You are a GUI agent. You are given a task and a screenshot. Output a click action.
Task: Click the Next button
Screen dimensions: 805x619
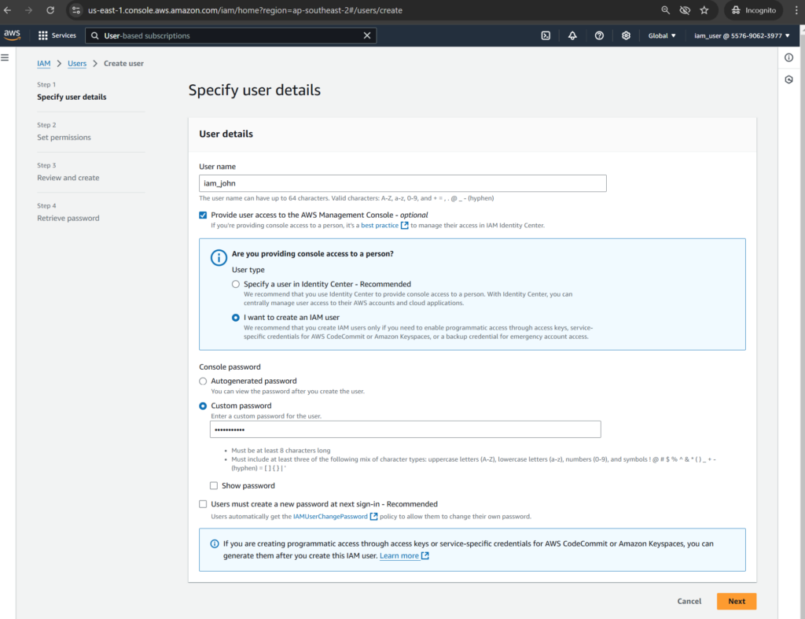(736, 601)
